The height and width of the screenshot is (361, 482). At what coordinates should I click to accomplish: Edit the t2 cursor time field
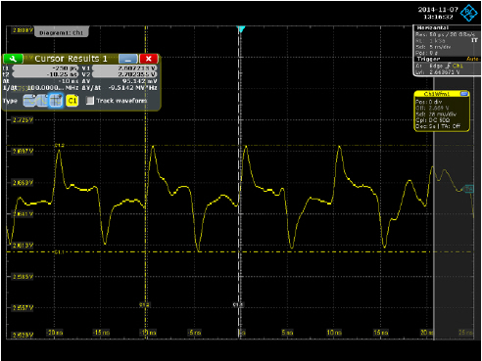point(45,74)
